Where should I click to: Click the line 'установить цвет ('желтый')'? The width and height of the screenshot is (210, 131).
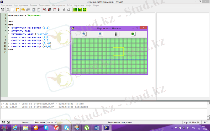click(x=30, y=34)
